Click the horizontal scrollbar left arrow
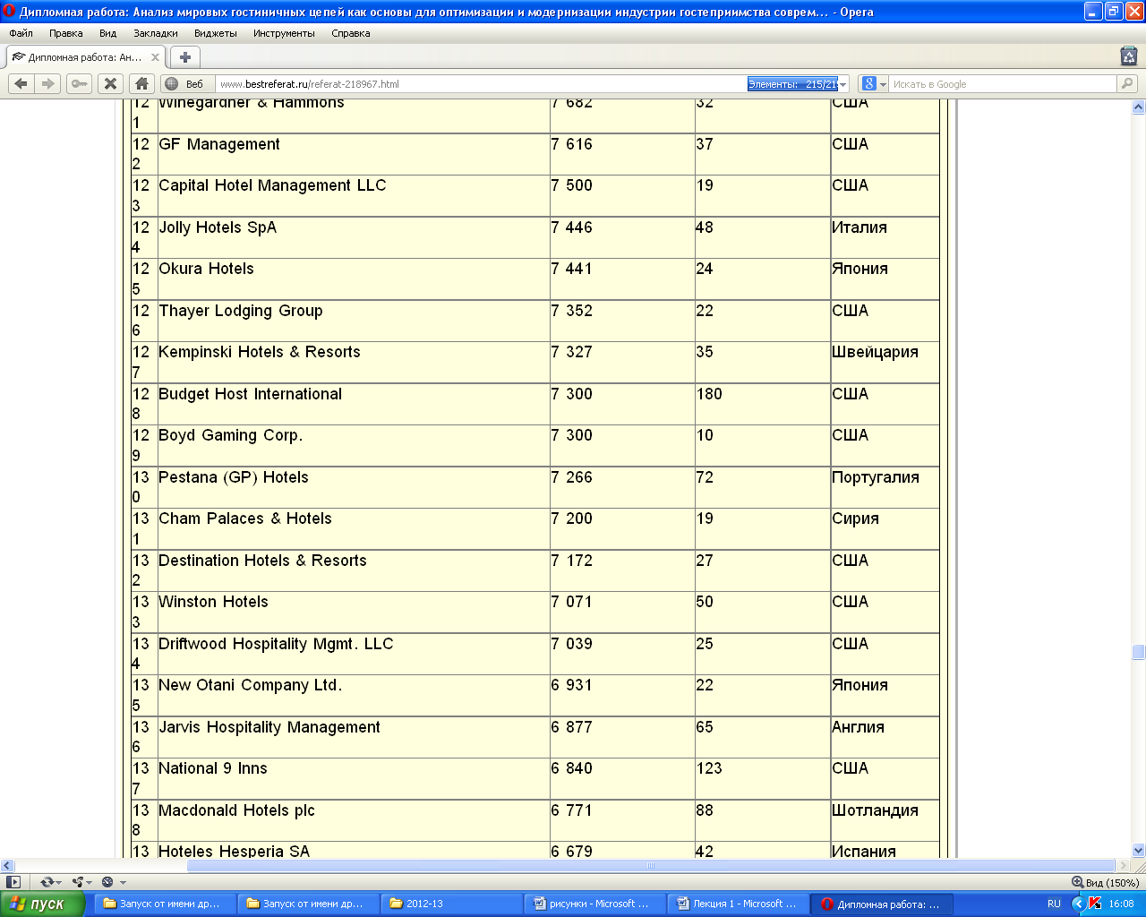 click(7, 866)
